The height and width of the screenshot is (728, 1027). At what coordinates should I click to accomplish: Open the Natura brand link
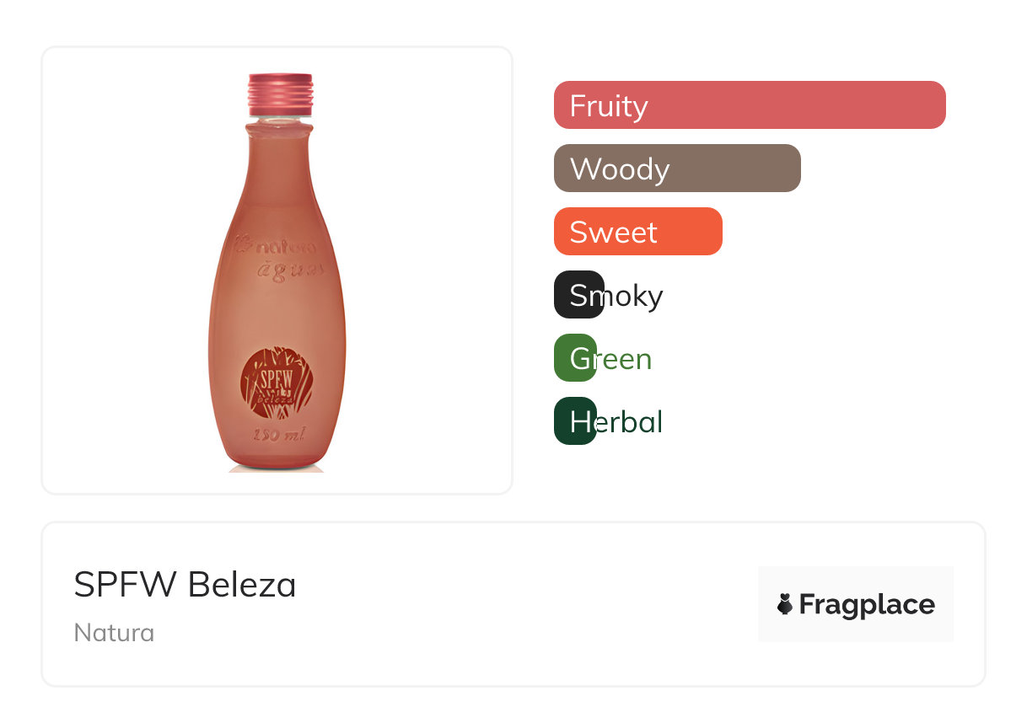tap(114, 633)
